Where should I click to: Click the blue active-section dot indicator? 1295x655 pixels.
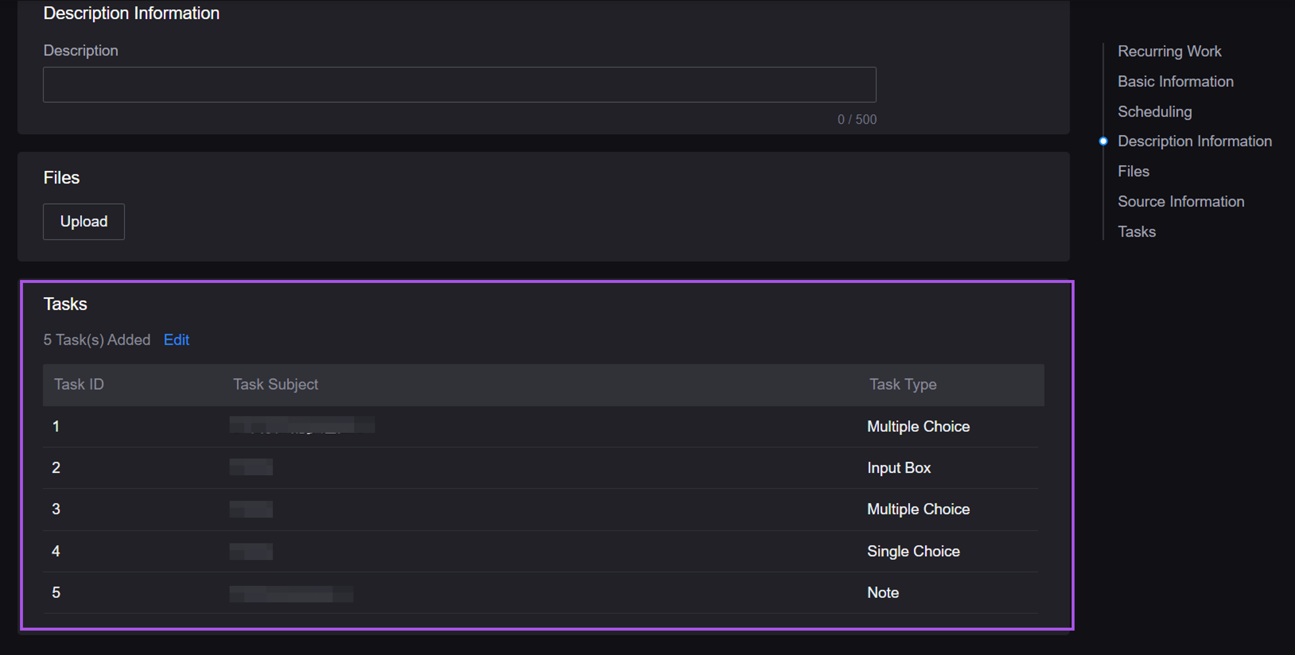click(x=1103, y=141)
